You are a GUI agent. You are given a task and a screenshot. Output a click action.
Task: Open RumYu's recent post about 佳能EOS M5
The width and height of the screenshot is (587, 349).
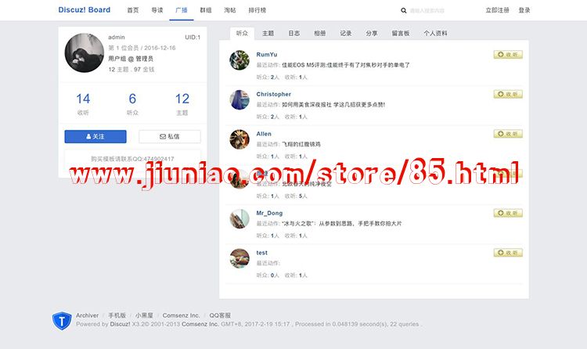point(346,65)
